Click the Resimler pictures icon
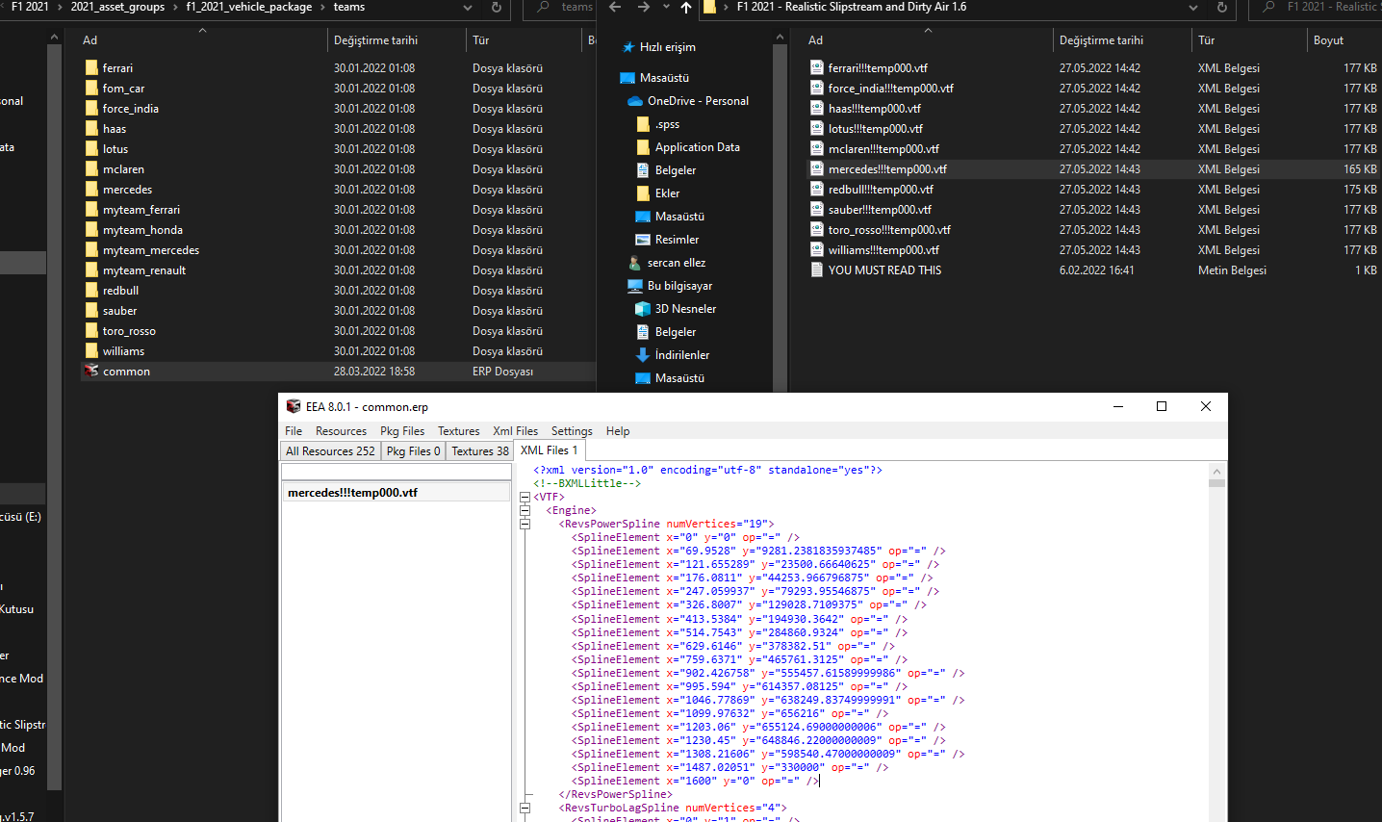This screenshot has height=822, width=1382. coord(643,240)
